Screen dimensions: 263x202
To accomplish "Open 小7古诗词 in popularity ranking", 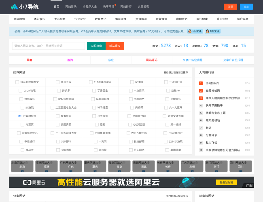I will pos(212,83).
